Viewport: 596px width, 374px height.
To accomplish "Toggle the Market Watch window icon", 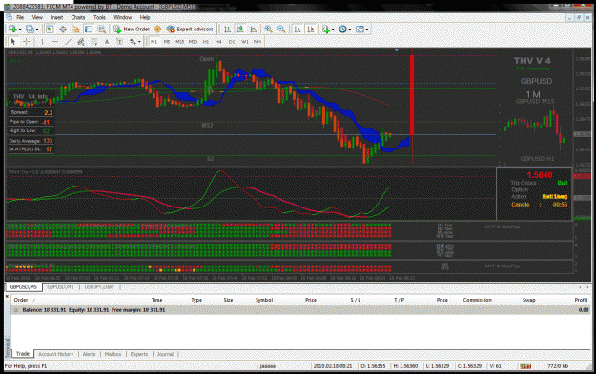I will pos(50,30).
